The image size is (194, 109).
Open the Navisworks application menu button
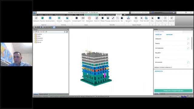[35, 13]
